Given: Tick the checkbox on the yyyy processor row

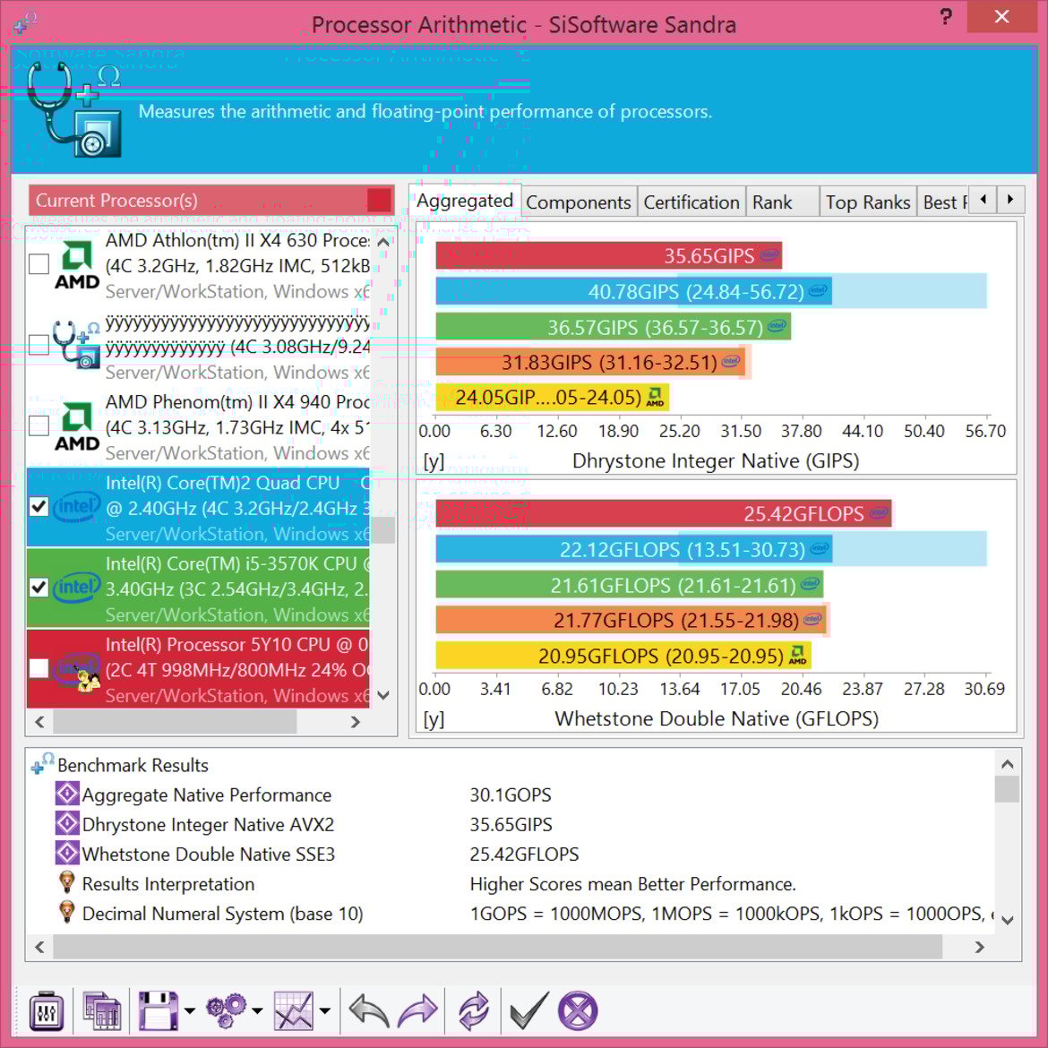Looking at the screenshot, I should (x=39, y=345).
